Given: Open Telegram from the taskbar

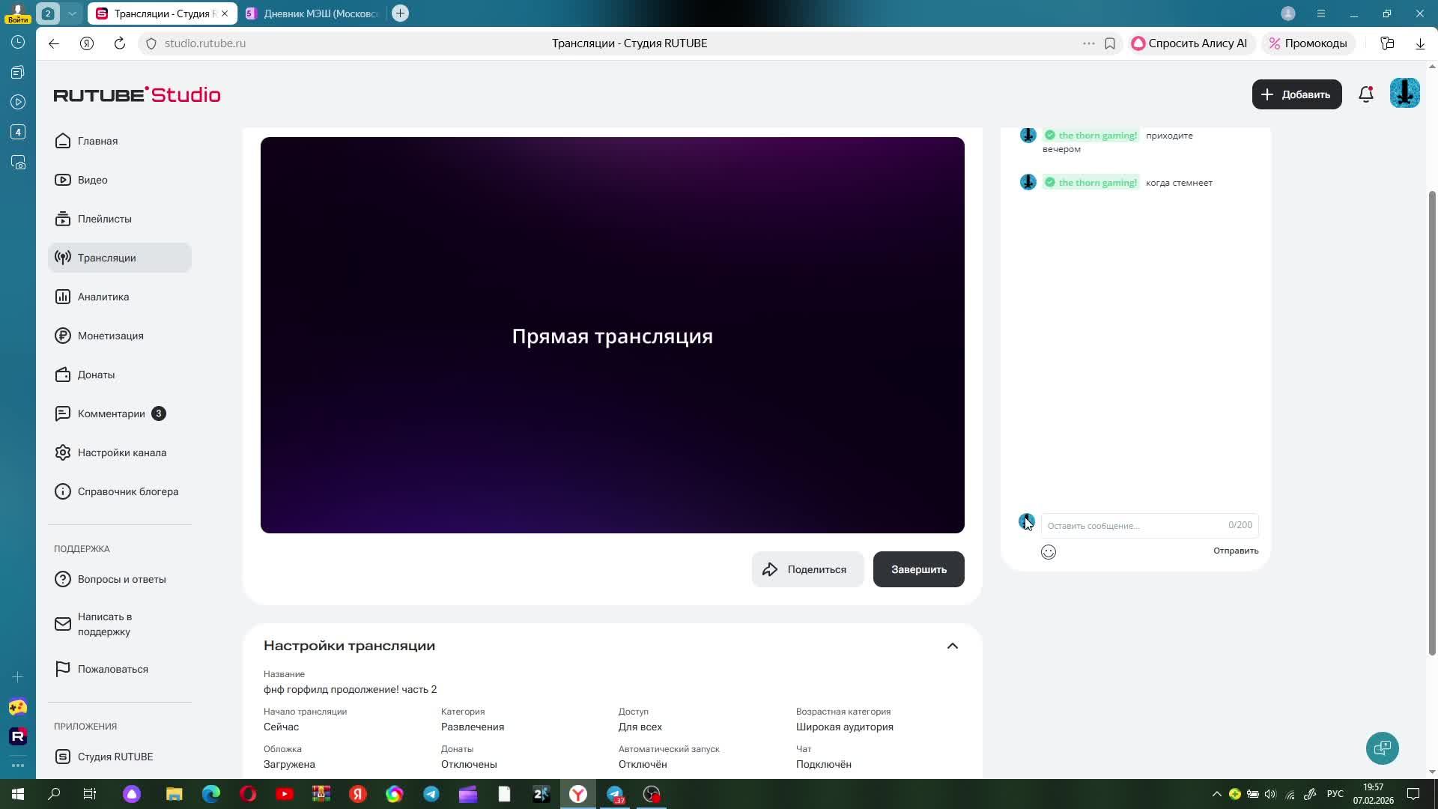Looking at the screenshot, I should 431,794.
